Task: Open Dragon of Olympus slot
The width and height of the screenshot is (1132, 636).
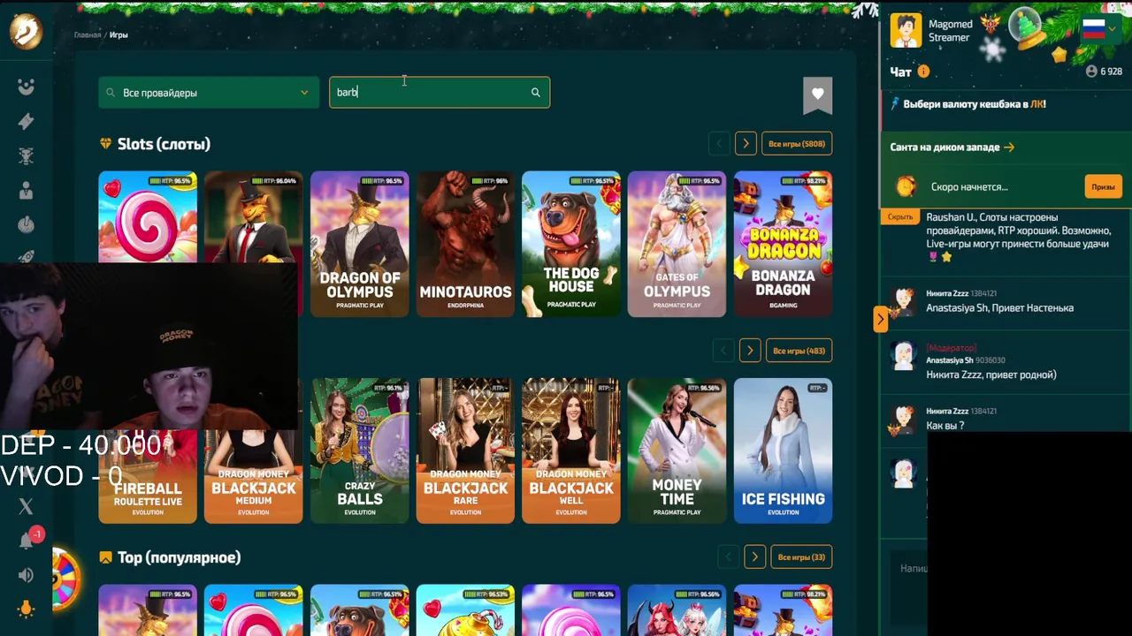Action: pyautogui.click(x=360, y=244)
